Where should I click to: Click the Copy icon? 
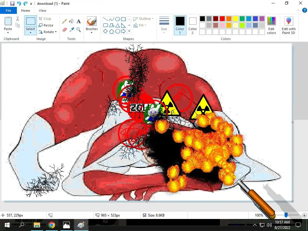[x=18, y=25]
